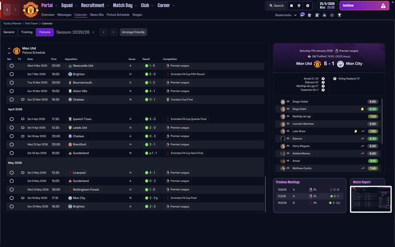395x247 pixels.
Task: Click the Continue button
Action: tap(364, 6)
